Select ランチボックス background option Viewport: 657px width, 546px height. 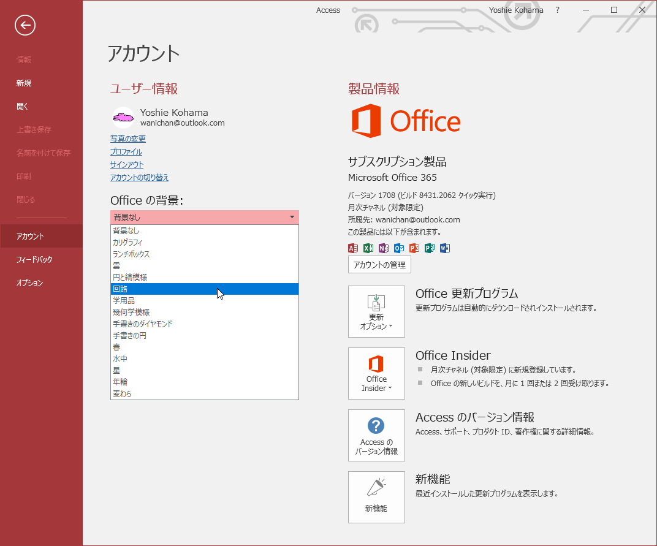tap(205, 254)
